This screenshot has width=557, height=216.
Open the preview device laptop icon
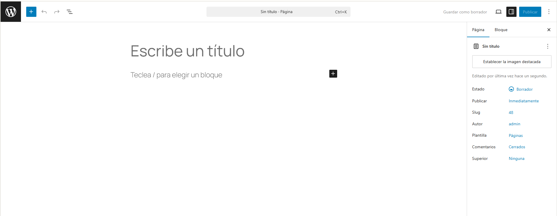498,12
